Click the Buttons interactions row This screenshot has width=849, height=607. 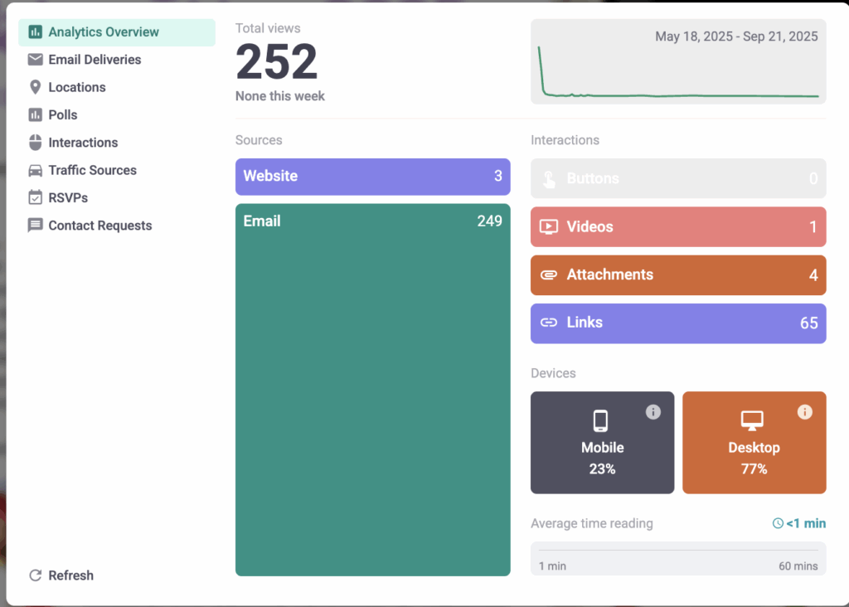(x=677, y=178)
